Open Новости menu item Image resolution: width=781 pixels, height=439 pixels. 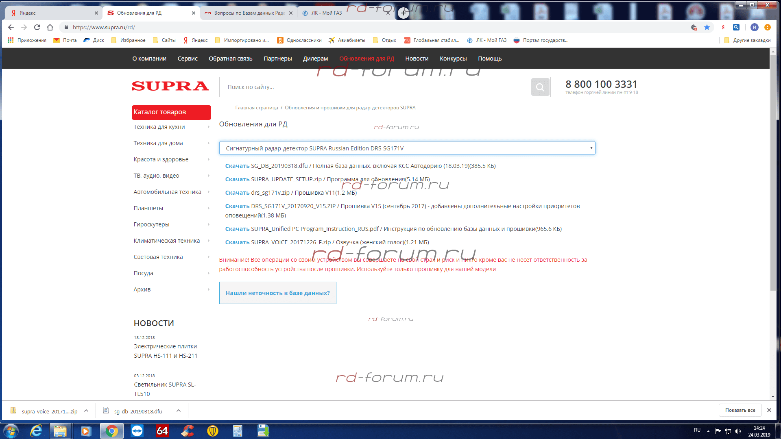(x=417, y=59)
